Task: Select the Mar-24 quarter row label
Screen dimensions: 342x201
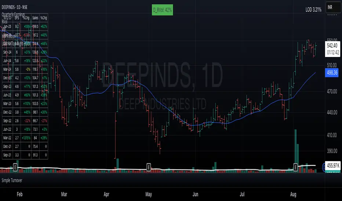Action: click(7, 69)
